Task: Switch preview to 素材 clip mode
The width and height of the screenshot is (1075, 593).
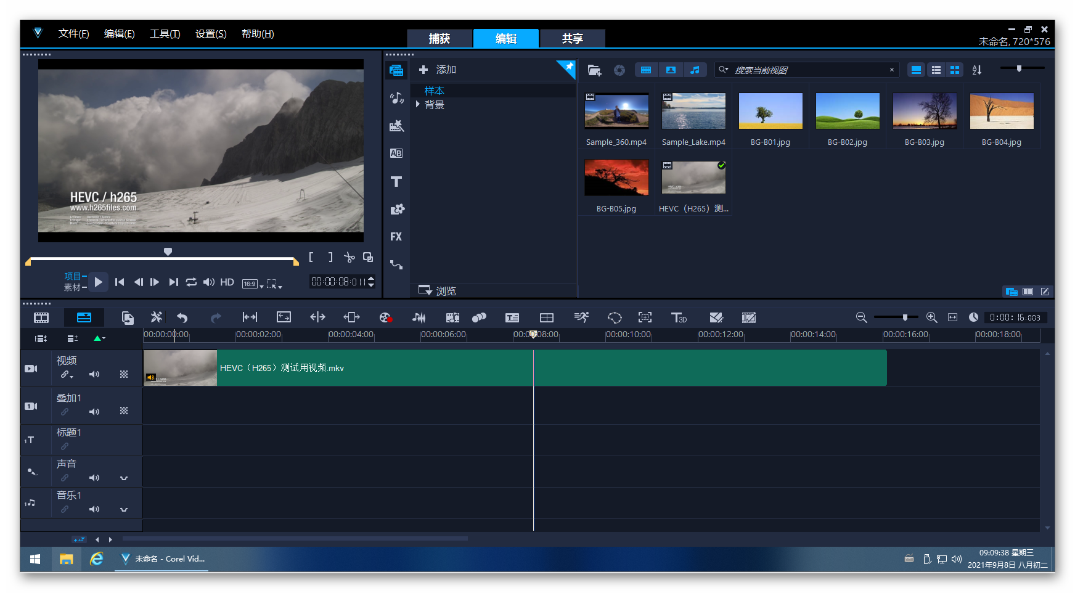Action: pos(72,287)
